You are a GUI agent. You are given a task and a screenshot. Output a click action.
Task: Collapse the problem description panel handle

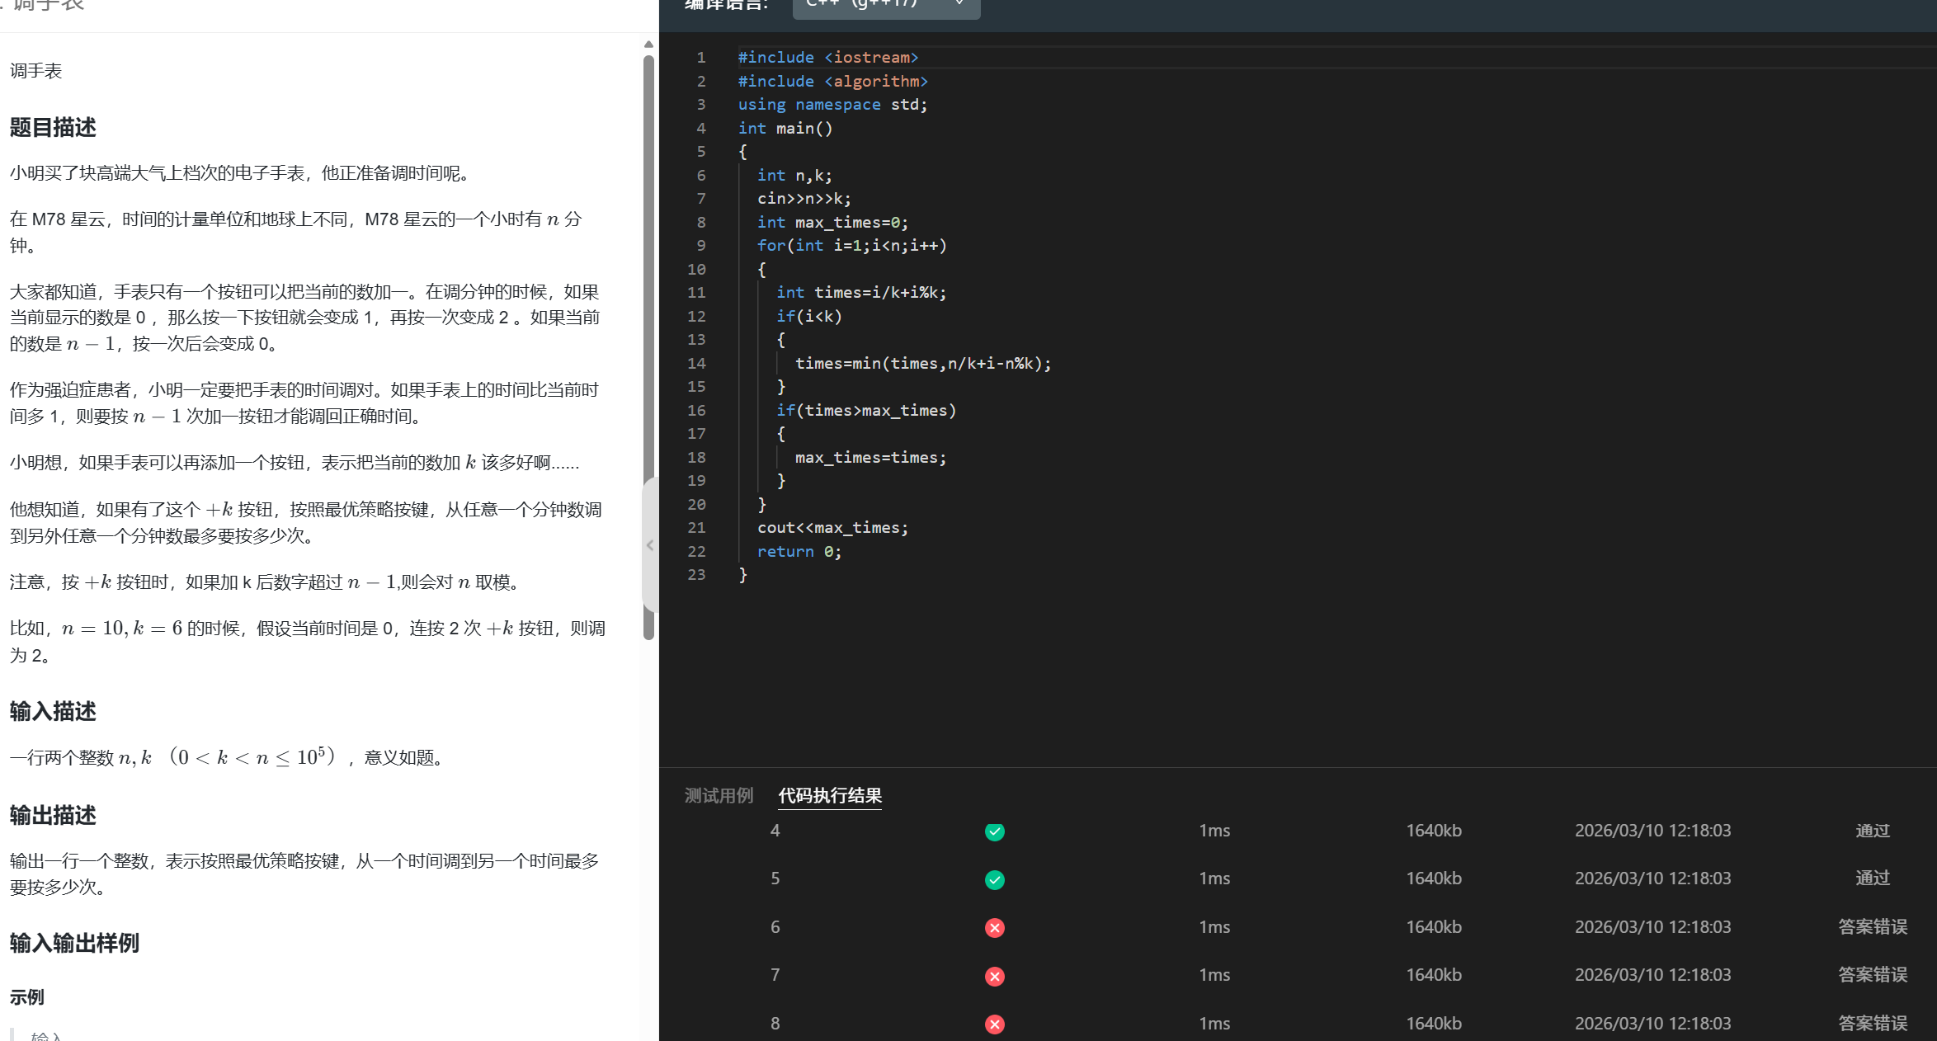click(x=650, y=545)
